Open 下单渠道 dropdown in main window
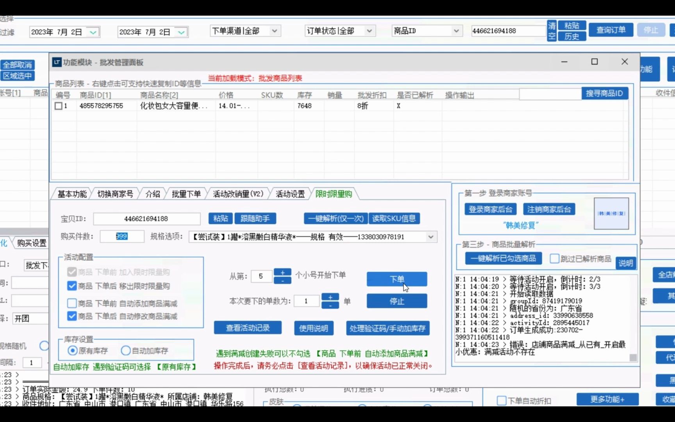This screenshot has width=675, height=422. [x=275, y=30]
